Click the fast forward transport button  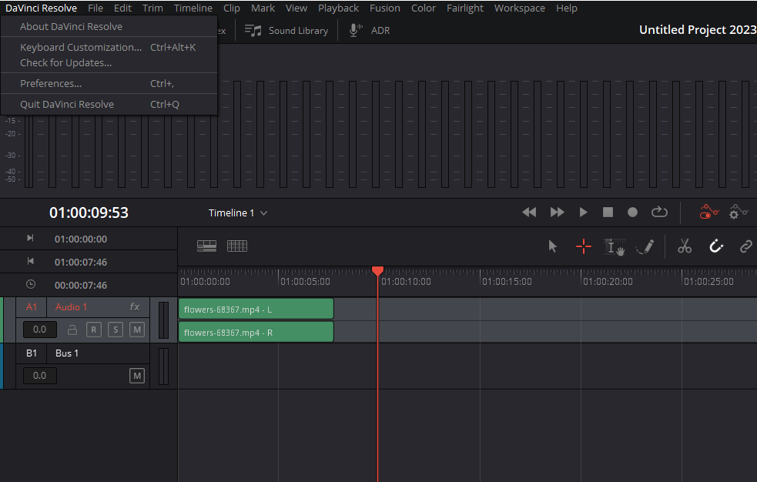[557, 213]
